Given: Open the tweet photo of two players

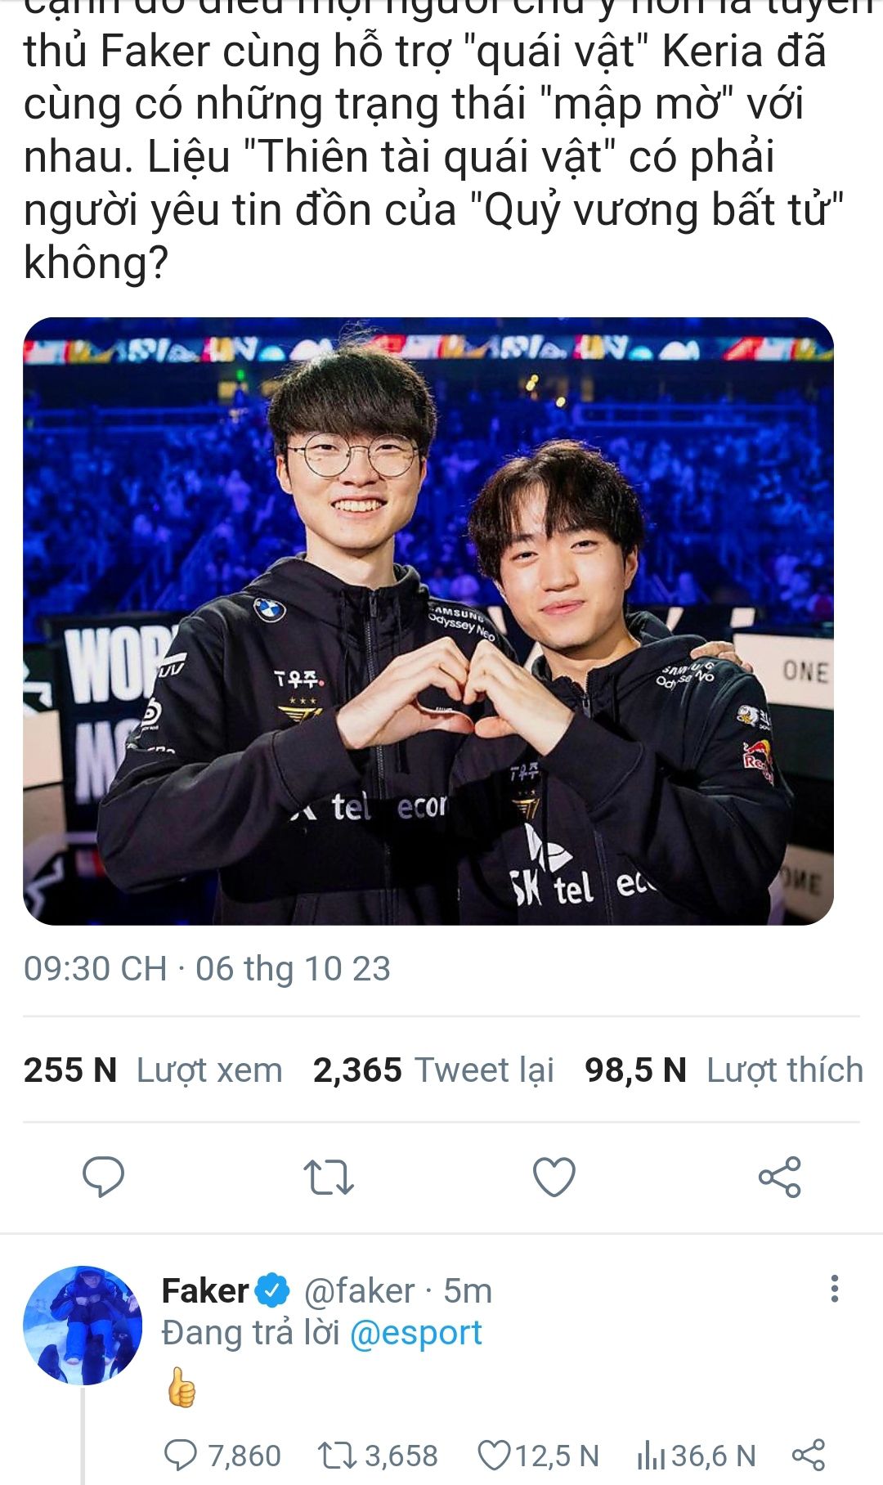Looking at the screenshot, I should [428, 621].
